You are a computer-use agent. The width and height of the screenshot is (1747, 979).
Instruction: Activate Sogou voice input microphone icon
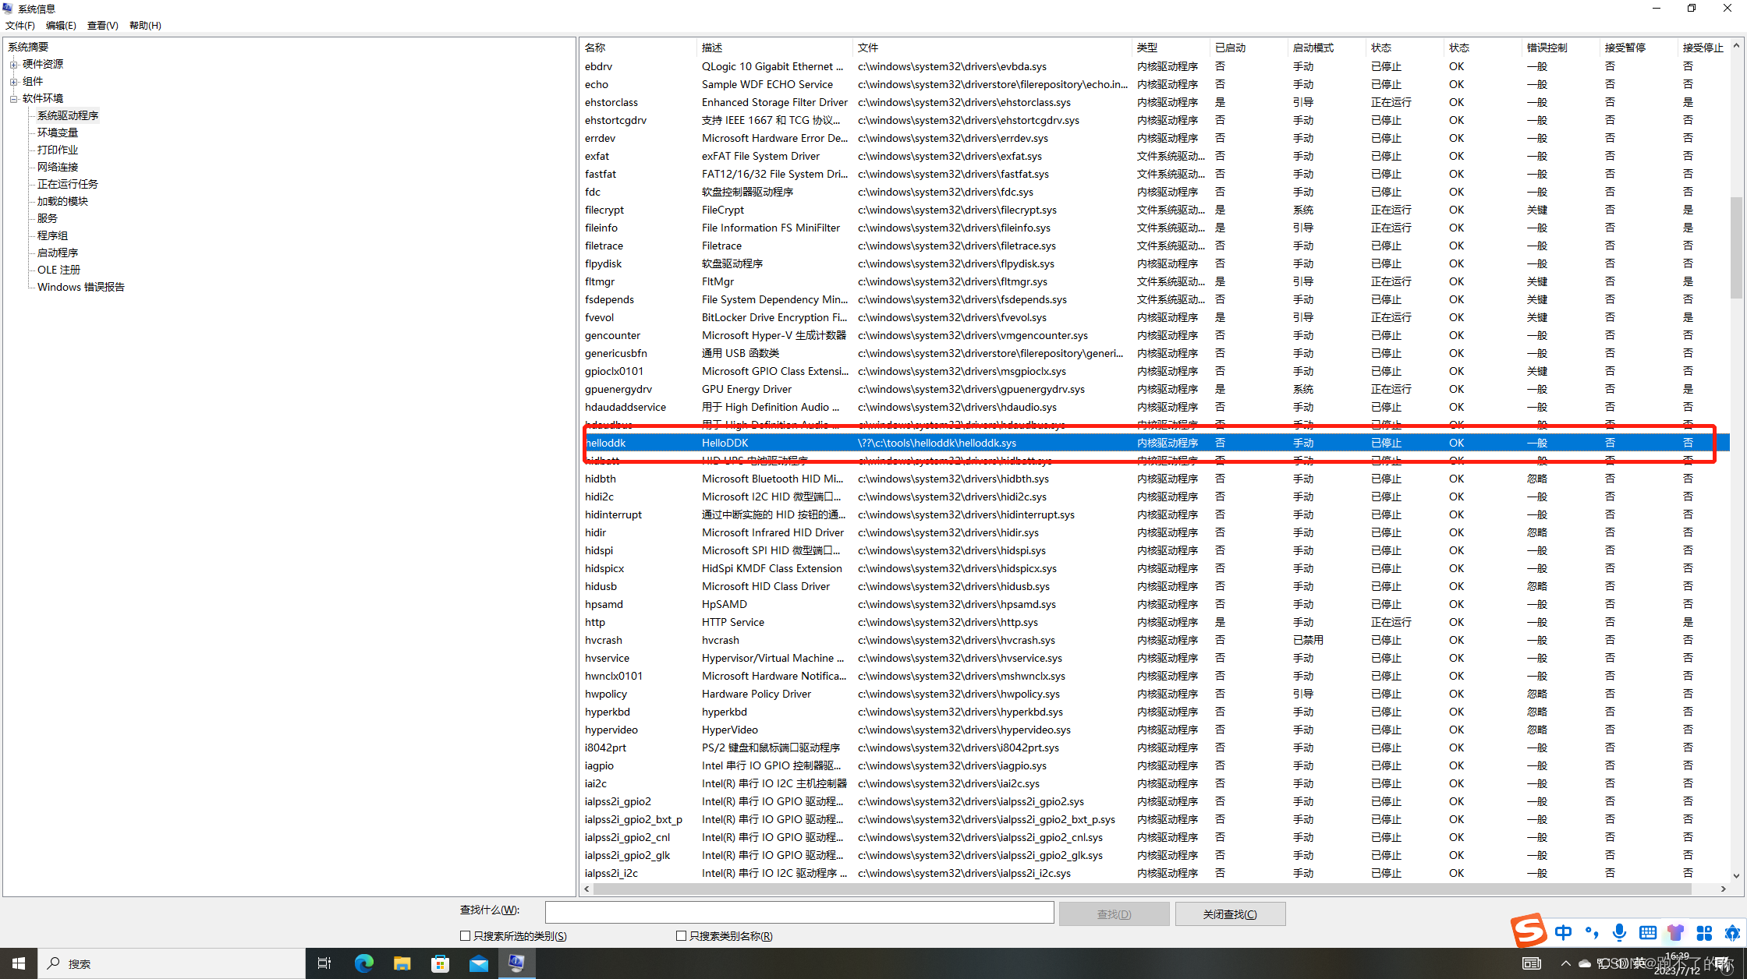pyautogui.click(x=1620, y=933)
